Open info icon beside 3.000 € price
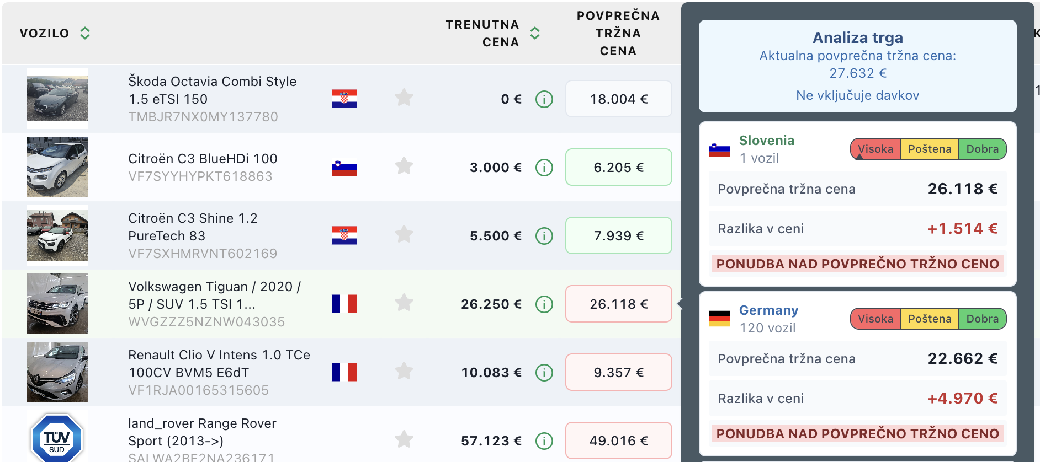 (544, 168)
